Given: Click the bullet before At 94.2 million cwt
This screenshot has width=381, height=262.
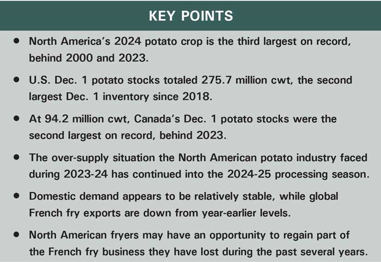Looking at the screenshot, I should pos(19,118).
